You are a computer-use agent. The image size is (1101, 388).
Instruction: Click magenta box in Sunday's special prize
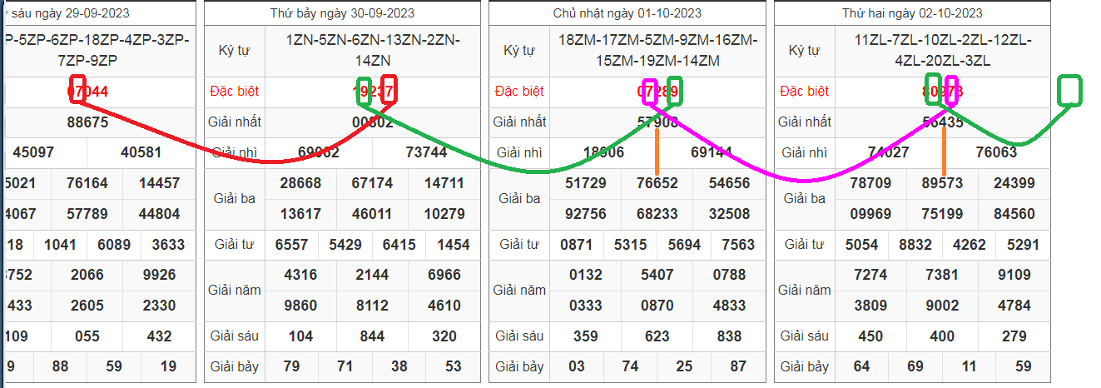[649, 91]
